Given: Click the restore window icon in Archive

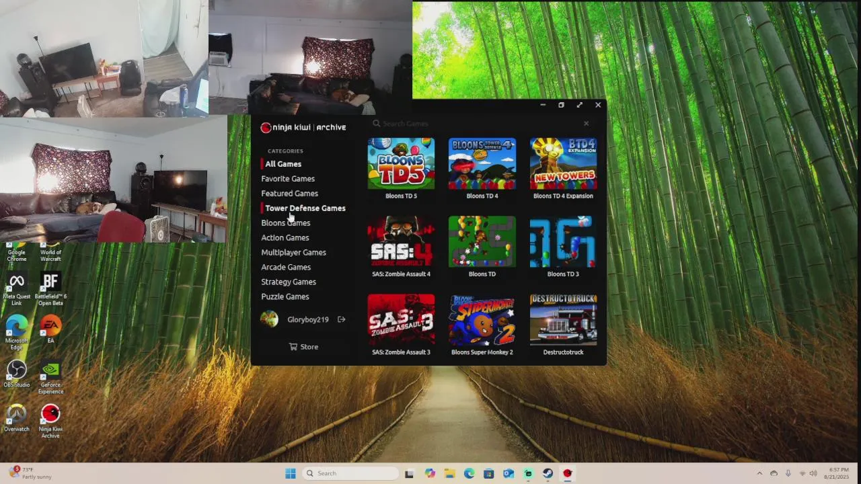Looking at the screenshot, I should pyautogui.click(x=561, y=105).
